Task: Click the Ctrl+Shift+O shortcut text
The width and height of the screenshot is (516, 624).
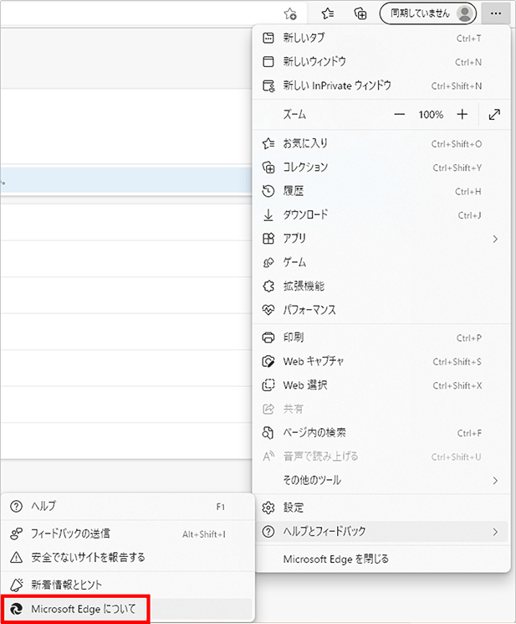Action: [x=457, y=144]
